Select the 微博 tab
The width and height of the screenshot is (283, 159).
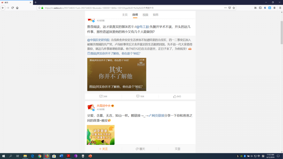click(x=135, y=15)
